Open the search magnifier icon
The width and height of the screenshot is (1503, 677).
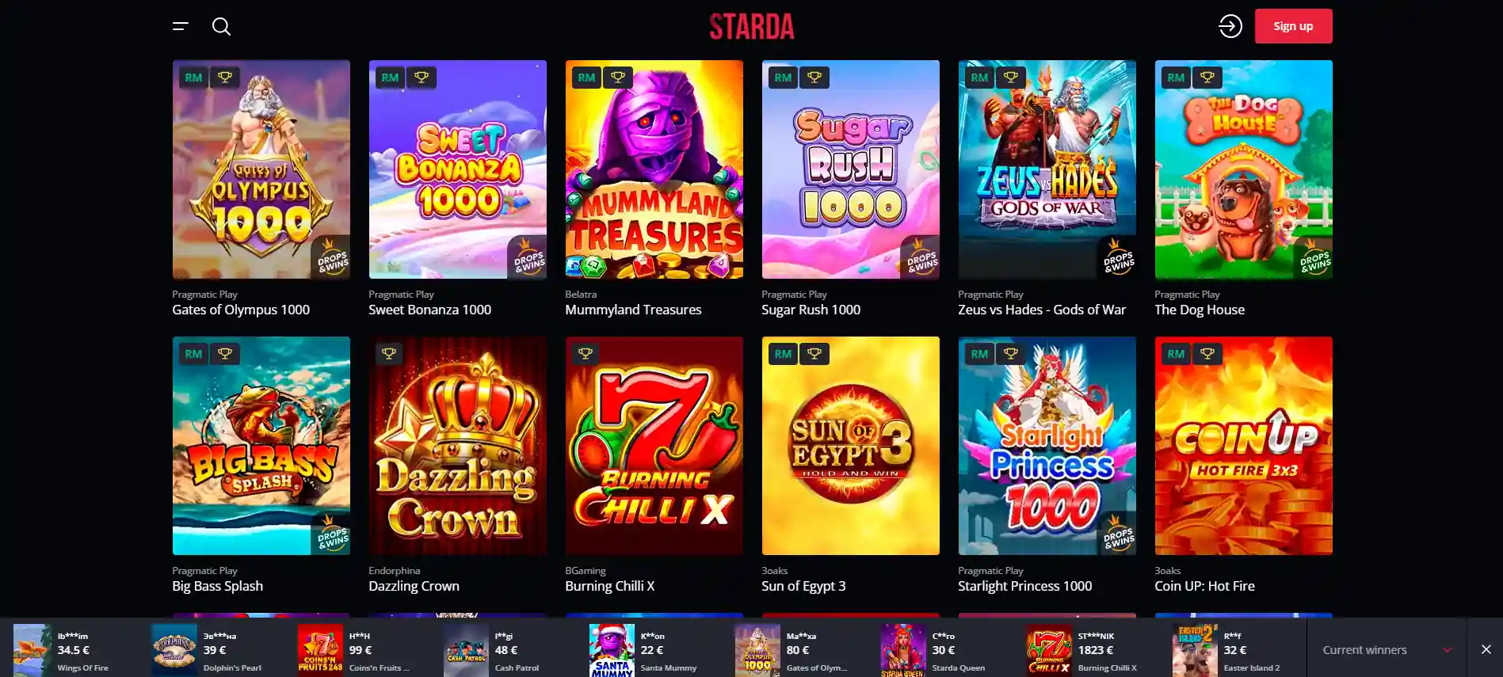pyautogui.click(x=221, y=26)
